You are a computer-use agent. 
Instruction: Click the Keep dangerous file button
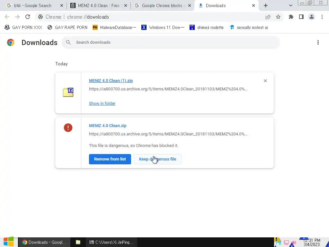tap(157, 159)
